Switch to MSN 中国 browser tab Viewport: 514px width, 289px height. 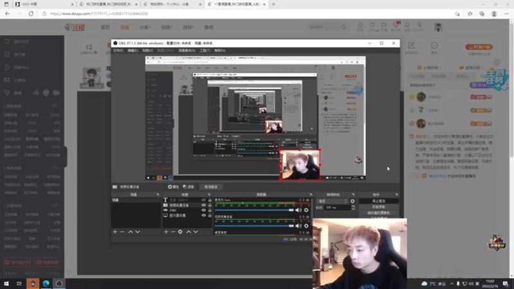[43, 4]
